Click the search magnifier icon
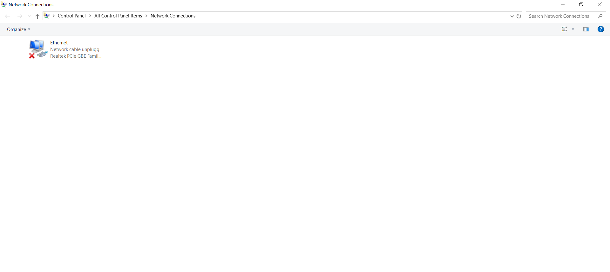This screenshot has width=610, height=272. [600, 16]
